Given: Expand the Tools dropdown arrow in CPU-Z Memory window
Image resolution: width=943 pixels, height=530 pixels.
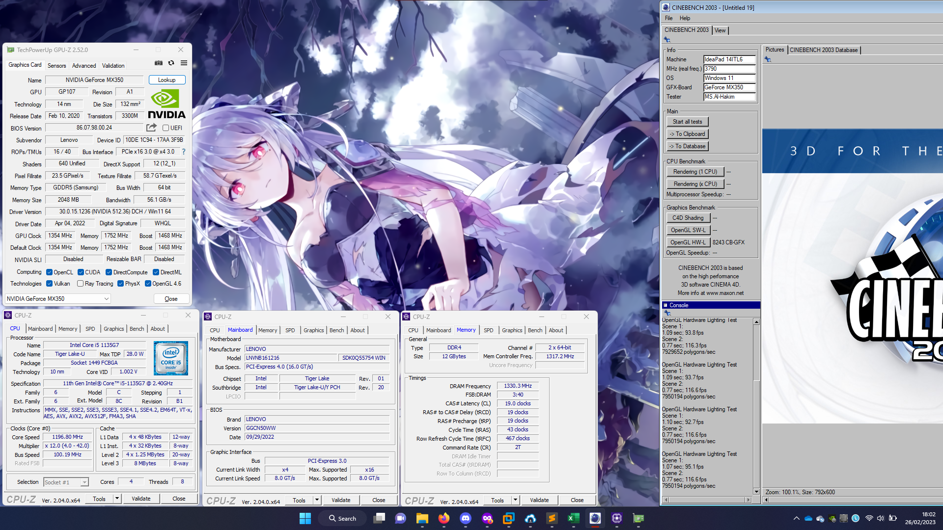Looking at the screenshot, I should coord(515,500).
